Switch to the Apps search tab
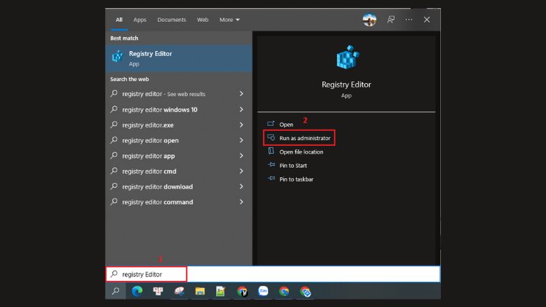Image resolution: width=546 pixels, height=307 pixels. coord(140,20)
